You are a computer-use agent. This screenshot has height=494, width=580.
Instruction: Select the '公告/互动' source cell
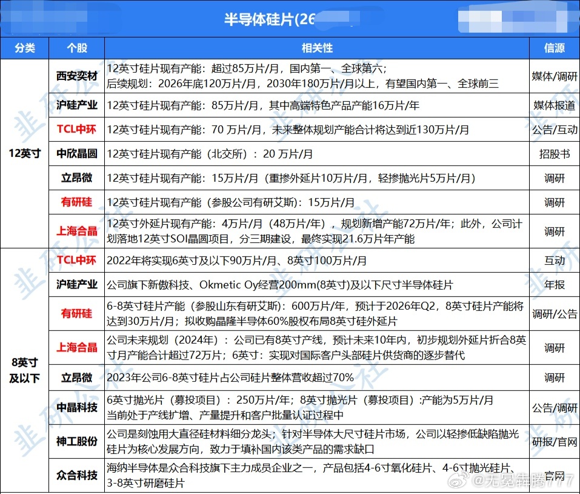coord(554,130)
